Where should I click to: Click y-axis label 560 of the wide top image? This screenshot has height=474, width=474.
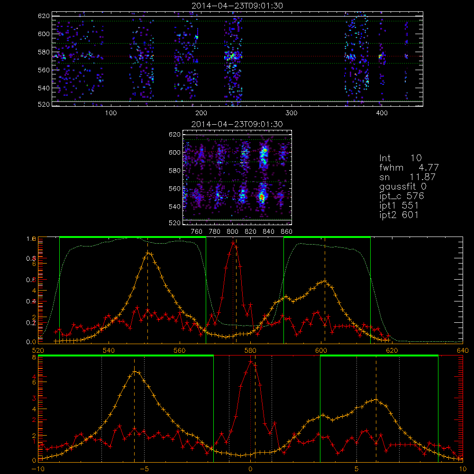(44, 70)
